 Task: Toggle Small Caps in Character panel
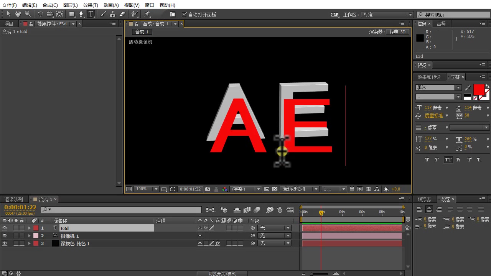[x=458, y=160]
